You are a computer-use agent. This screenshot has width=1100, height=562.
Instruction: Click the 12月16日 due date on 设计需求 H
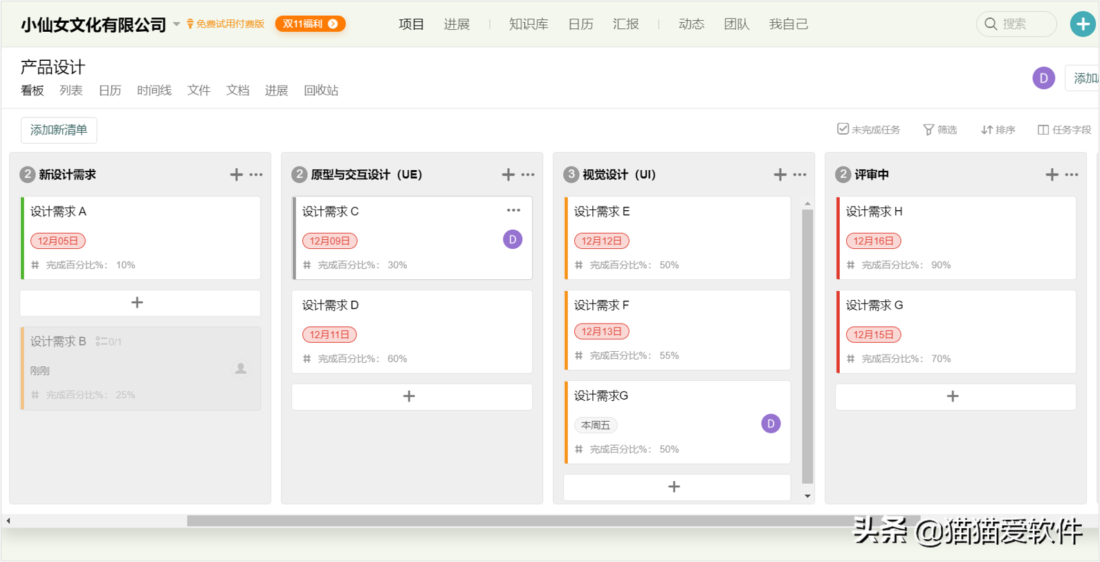(874, 241)
